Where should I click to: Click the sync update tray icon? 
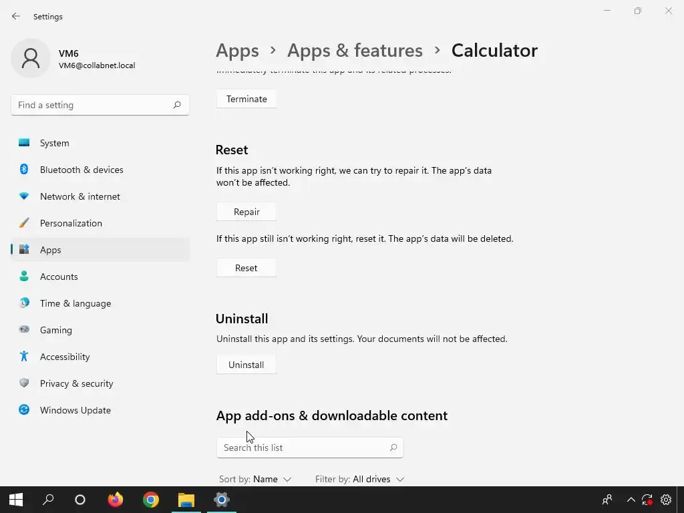pyautogui.click(x=647, y=500)
